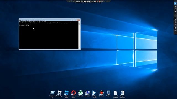Collapse the Bandicam drawing toolbar
Screen dimensions: 177x99
[175, 33]
